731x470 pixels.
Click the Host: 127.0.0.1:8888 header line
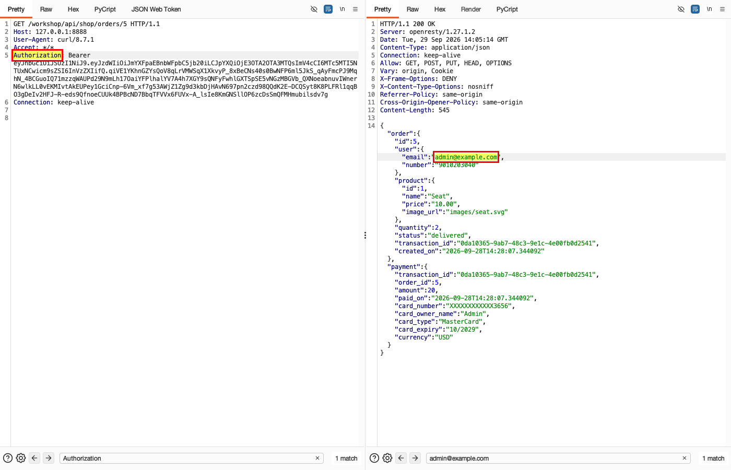50,32
